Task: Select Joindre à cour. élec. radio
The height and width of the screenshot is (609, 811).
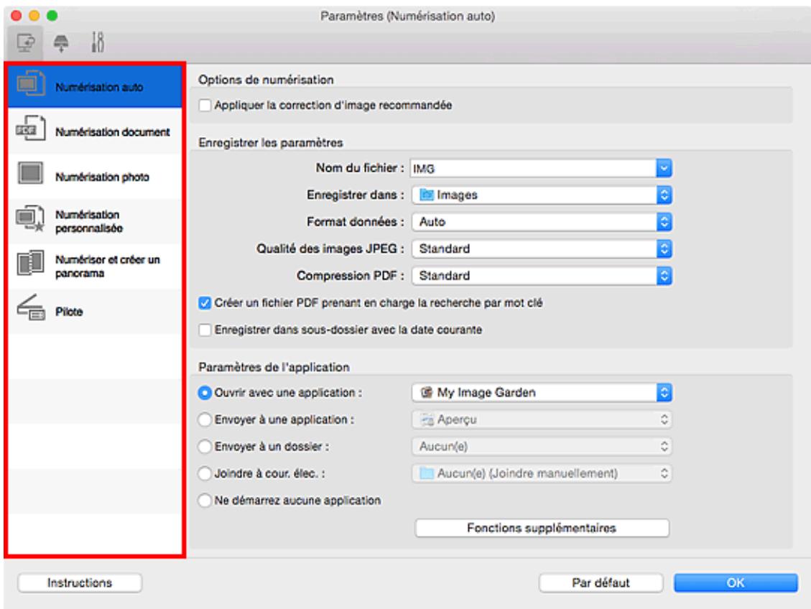Action: pyautogui.click(x=205, y=473)
